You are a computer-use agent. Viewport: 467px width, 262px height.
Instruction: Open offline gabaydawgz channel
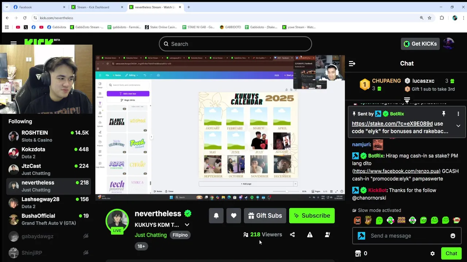[48, 236]
